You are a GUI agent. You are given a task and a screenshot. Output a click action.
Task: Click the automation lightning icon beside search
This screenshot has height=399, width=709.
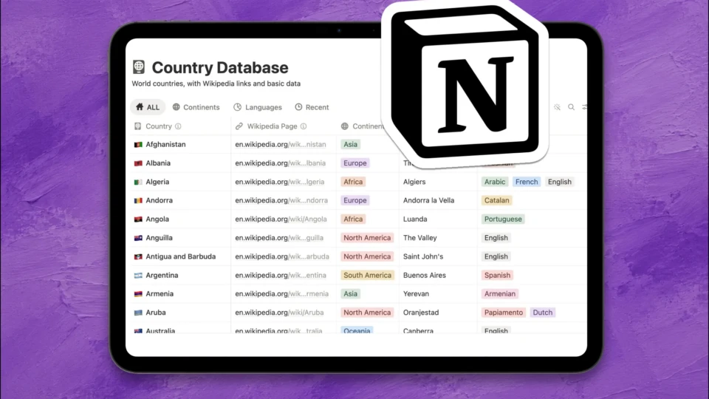(x=557, y=107)
